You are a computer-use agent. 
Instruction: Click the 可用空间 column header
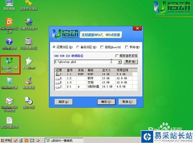(123, 70)
